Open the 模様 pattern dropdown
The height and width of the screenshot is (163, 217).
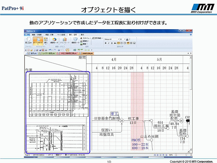(84, 44)
